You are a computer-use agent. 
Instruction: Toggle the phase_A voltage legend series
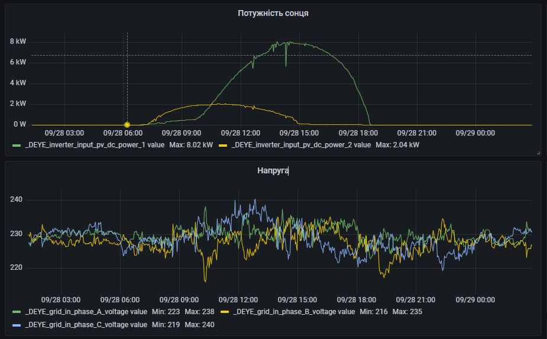[86, 311]
